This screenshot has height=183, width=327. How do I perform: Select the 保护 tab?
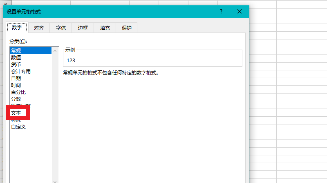tap(126, 28)
